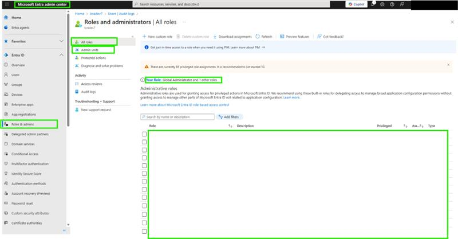Image resolution: width=458 pixels, height=239 pixels.
Task: Open New support request
Action: pyautogui.click(x=96, y=110)
